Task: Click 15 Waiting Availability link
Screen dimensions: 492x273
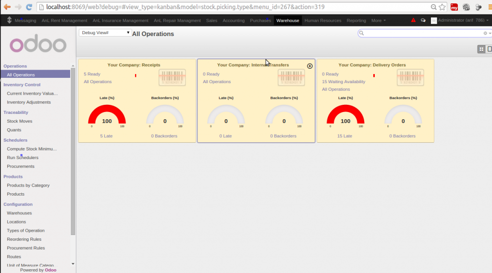Action: (344, 82)
